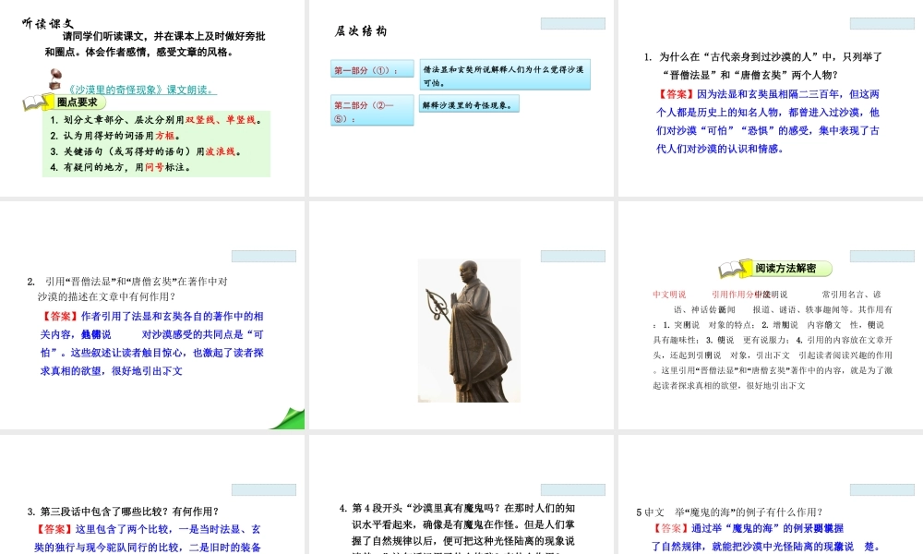Click the answer beginning 通过举“魔鬼的海”的例子
This screenshot has width=923, height=554.
coord(765,537)
